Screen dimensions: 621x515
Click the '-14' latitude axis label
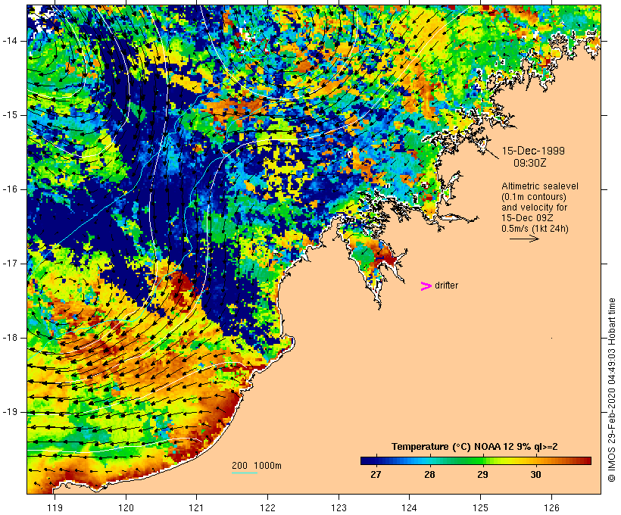tap(9, 41)
